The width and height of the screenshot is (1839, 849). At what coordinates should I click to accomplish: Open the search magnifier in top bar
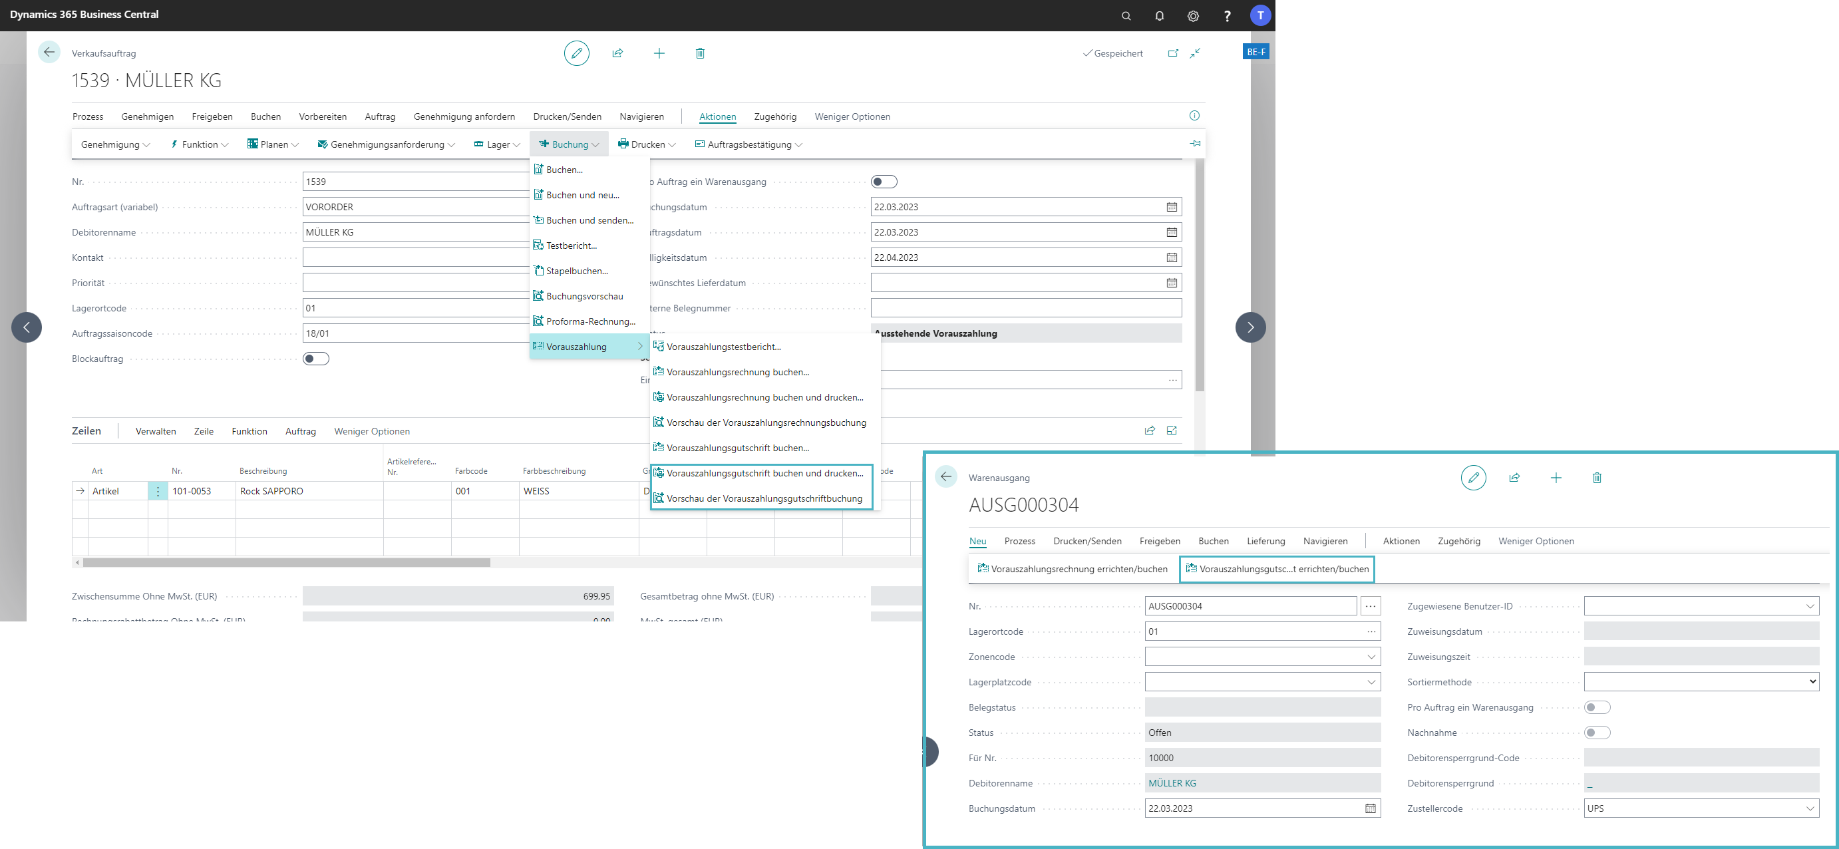(1126, 15)
